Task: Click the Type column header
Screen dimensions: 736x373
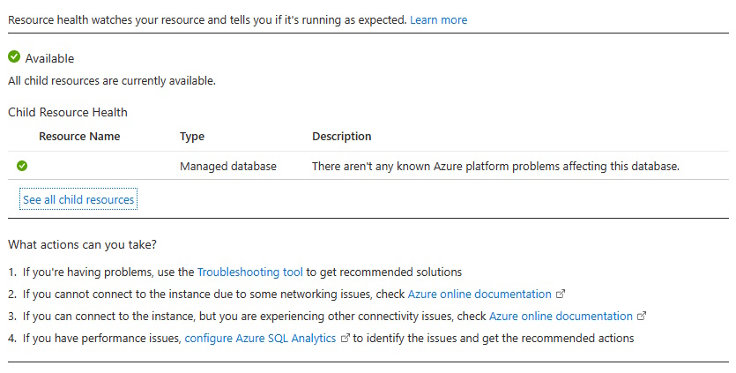Action: pyautogui.click(x=192, y=137)
